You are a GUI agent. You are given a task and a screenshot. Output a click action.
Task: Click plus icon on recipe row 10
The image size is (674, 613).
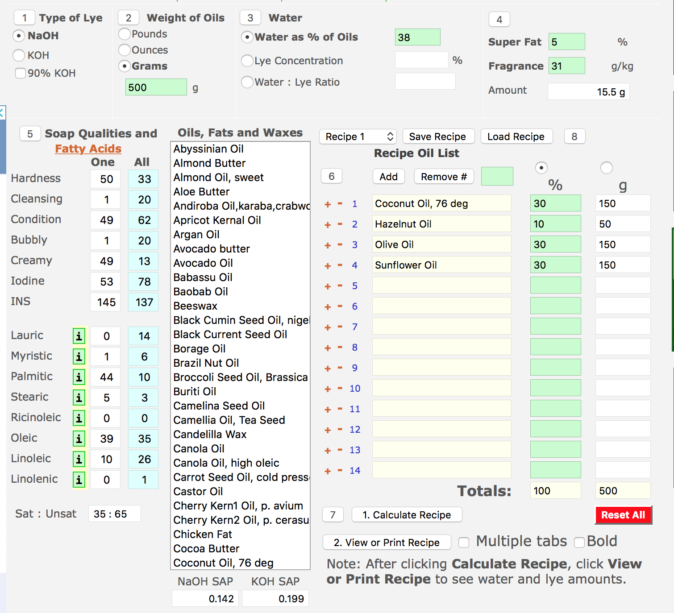point(328,389)
